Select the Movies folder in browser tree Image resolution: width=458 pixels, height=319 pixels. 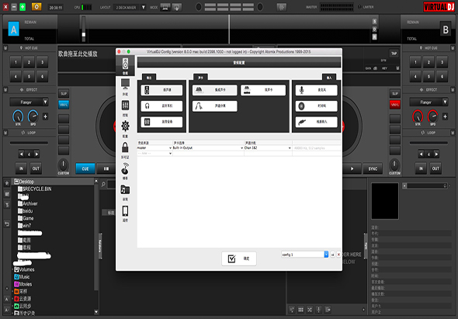[x=23, y=284]
